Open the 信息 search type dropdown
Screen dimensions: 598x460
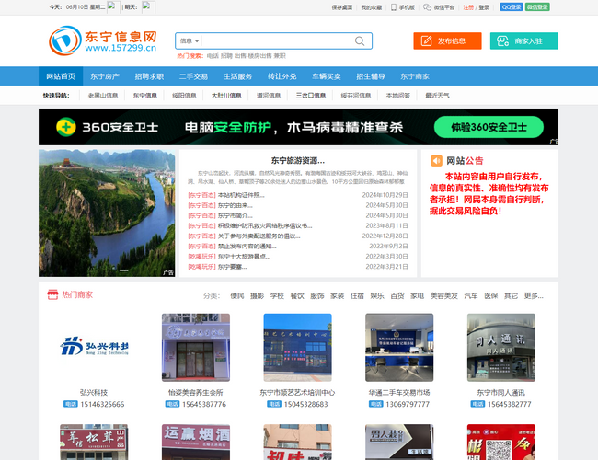[x=190, y=40]
